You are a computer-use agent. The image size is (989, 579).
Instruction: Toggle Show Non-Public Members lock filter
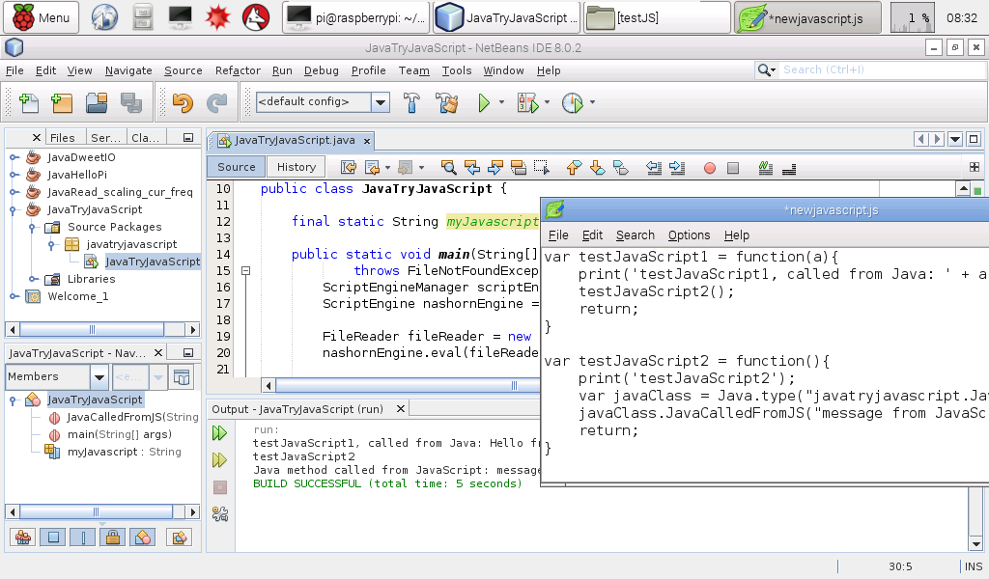(x=112, y=538)
